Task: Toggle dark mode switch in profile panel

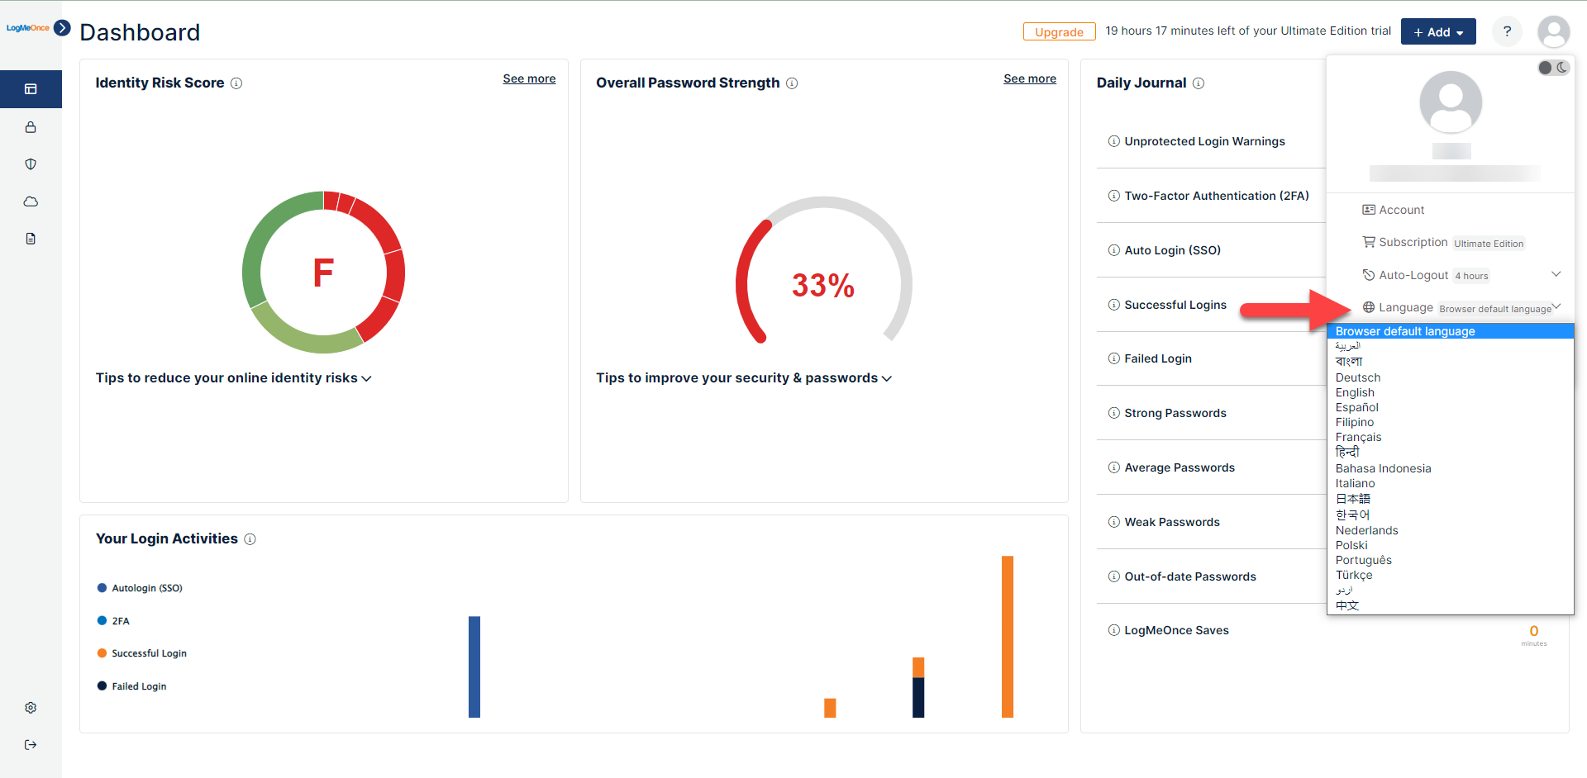Action: pyautogui.click(x=1553, y=68)
